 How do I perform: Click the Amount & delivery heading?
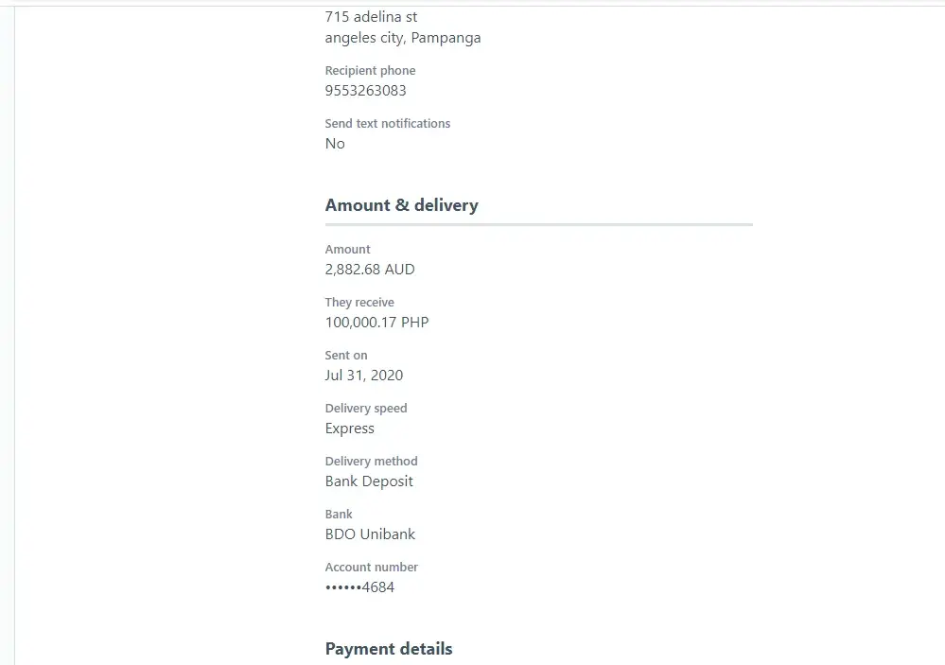pos(401,205)
